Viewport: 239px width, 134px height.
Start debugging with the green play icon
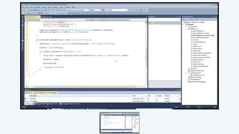coord(65,10)
